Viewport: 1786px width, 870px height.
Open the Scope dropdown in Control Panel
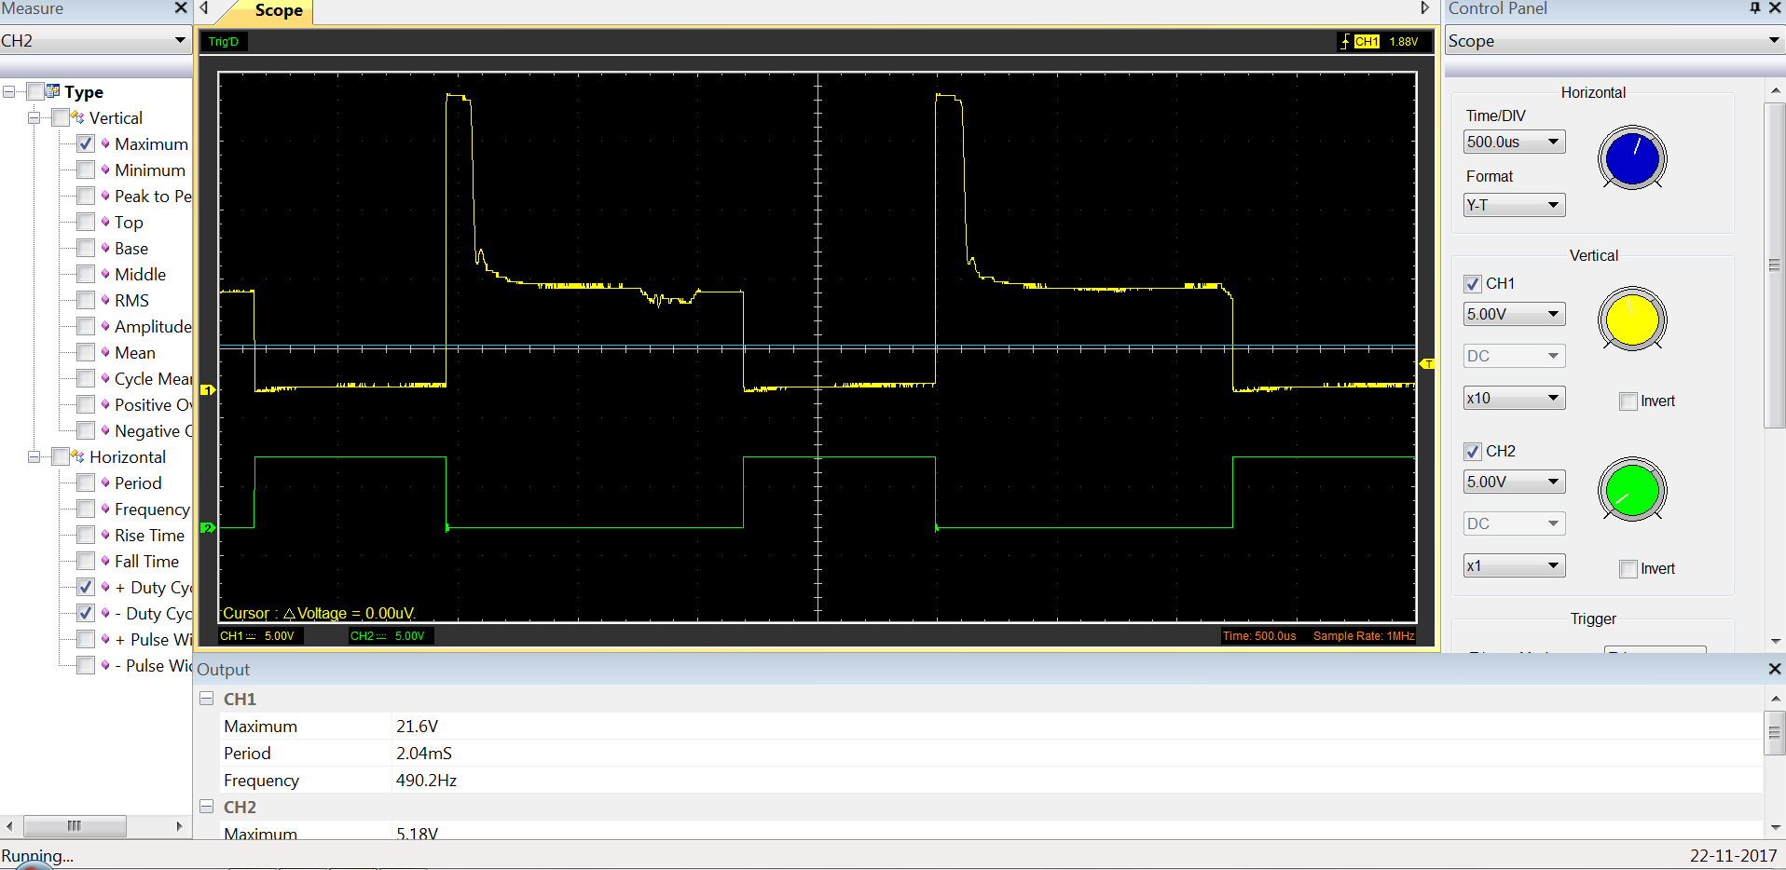[1614, 41]
